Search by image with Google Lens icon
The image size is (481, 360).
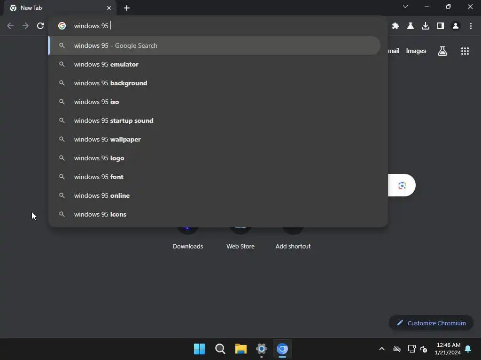(x=402, y=185)
